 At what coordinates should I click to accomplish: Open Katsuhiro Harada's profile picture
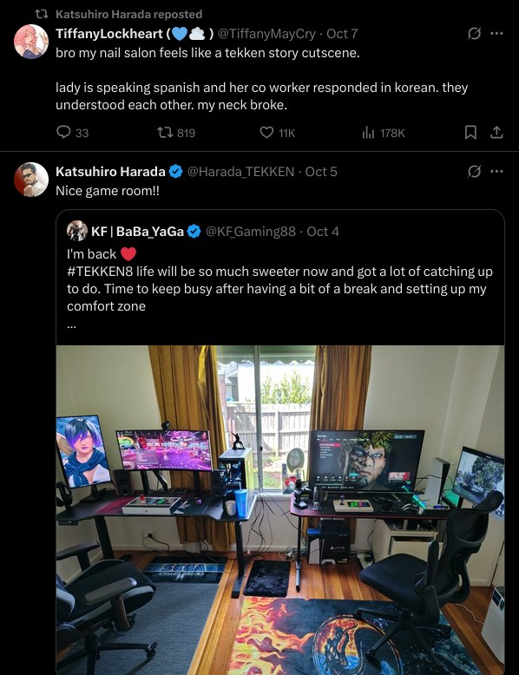click(31, 180)
